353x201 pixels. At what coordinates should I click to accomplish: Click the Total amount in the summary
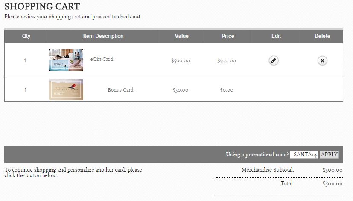click(333, 184)
